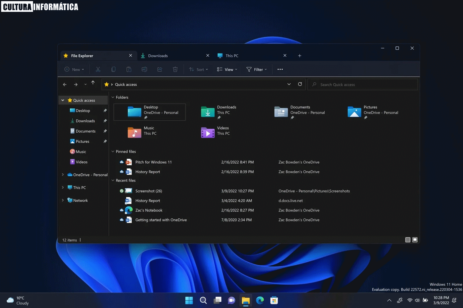Expand Network in sidebar

[63, 200]
